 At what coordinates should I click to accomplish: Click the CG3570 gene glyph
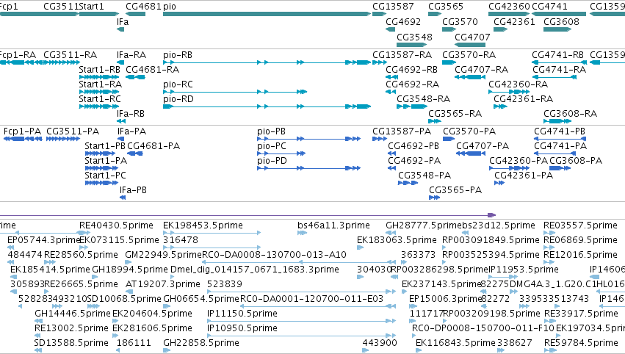pos(449,29)
